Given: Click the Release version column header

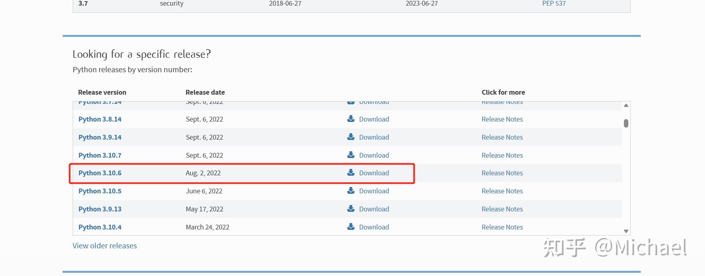Looking at the screenshot, I should click(102, 92).
